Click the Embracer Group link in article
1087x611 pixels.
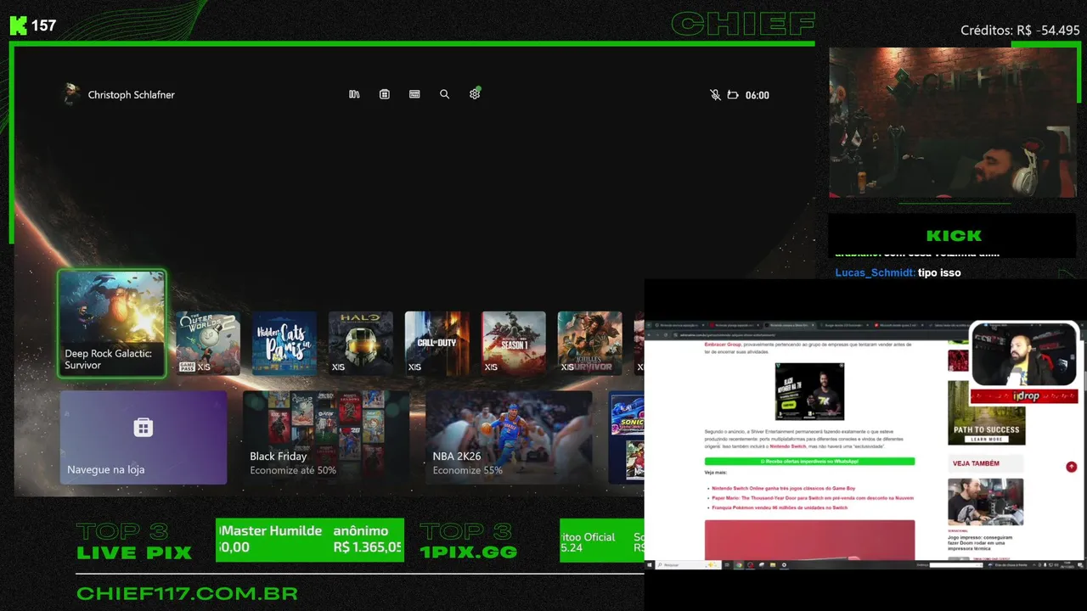(x=724, y=345)
